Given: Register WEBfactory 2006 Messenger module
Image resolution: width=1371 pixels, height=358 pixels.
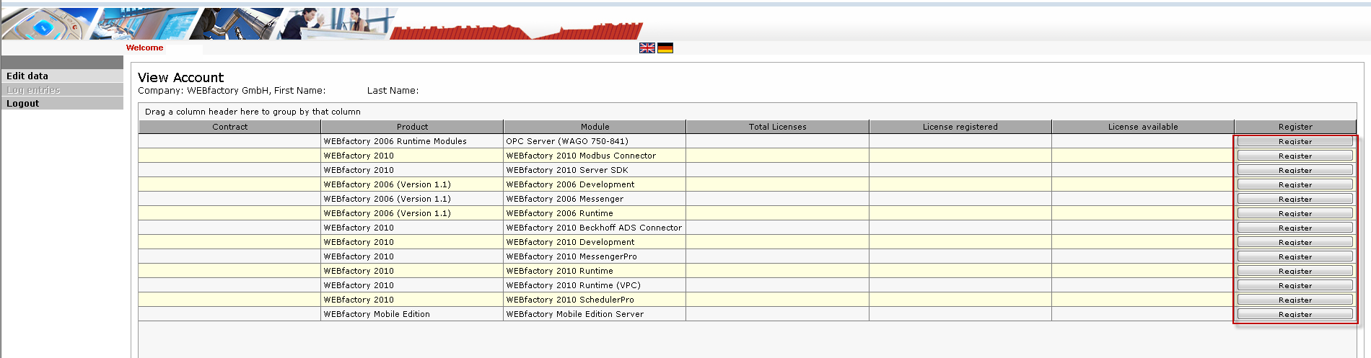Looking at the screenshot, I should 1295,200.
